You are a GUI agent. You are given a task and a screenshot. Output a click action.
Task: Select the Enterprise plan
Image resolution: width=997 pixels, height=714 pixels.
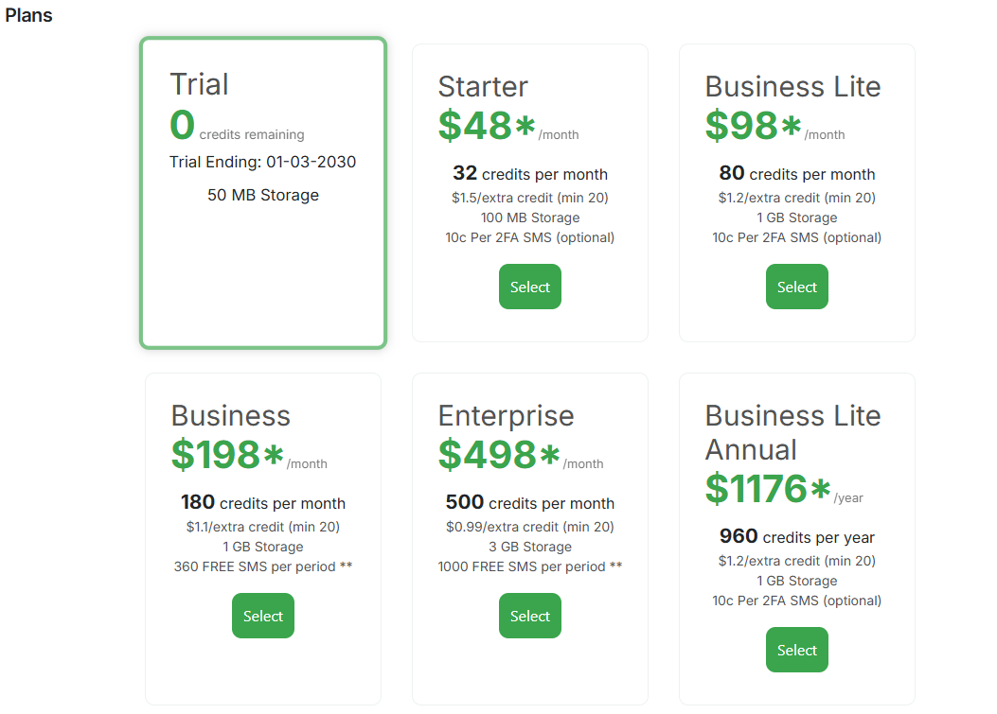tap(529, 616)
